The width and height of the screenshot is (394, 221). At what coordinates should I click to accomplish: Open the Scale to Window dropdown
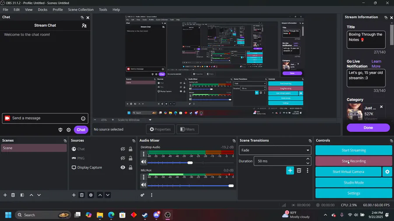coord(150,120)
